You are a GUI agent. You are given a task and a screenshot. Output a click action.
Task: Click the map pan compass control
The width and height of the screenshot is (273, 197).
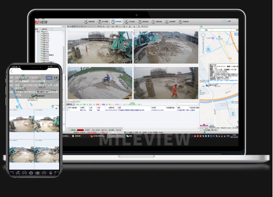click(203, 35)
